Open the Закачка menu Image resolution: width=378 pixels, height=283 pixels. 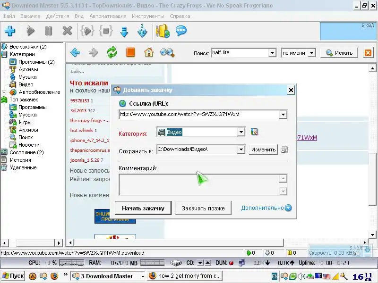click(30, 16)
